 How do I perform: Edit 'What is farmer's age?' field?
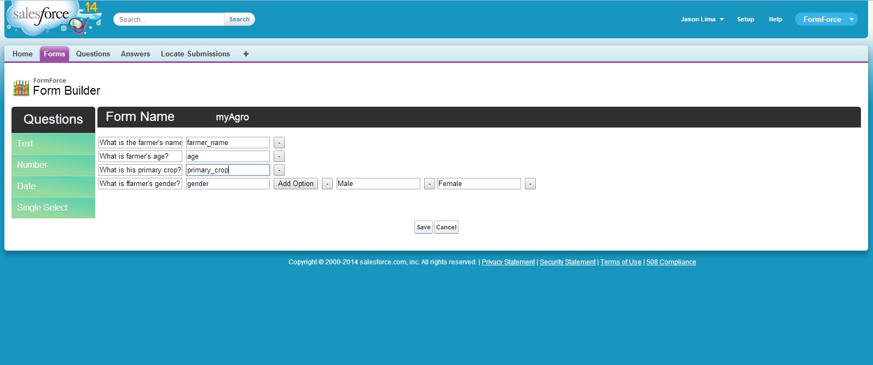[x=140, y=157]
